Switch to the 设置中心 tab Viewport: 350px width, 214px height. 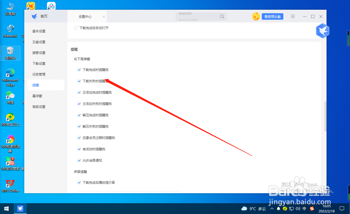(x=85, y=16)
